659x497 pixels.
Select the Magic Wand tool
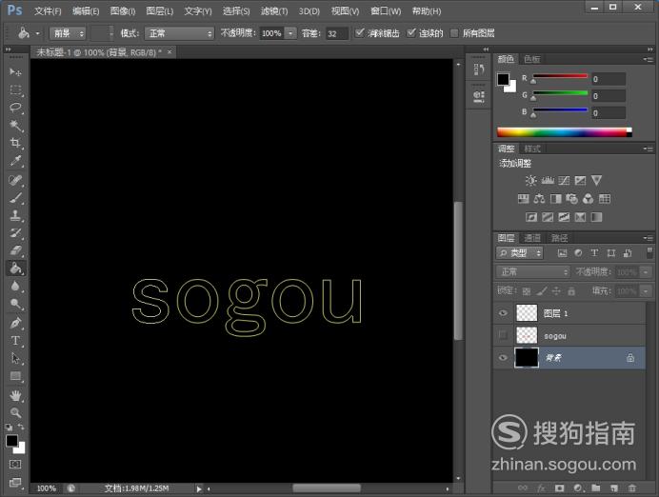pyautogui.click(x=15, y=126)
